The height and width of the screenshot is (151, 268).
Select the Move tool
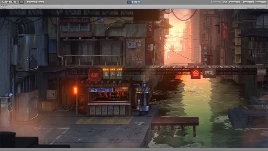point(8,2)
